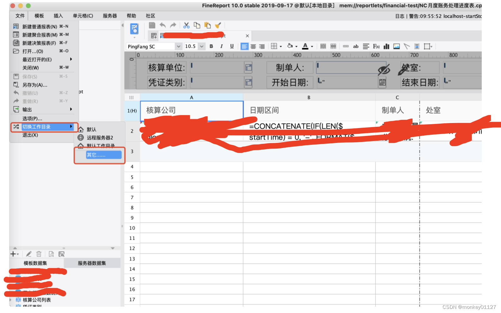Insert image with picture icon
Image resolution: width=501 pixels, height=313 pixels.
[x=396, y=46]
